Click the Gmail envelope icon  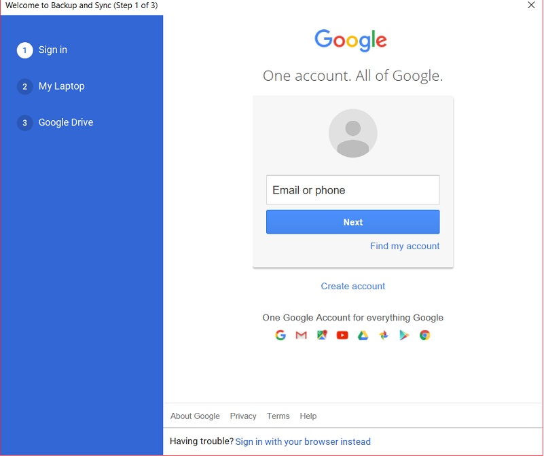301,335
